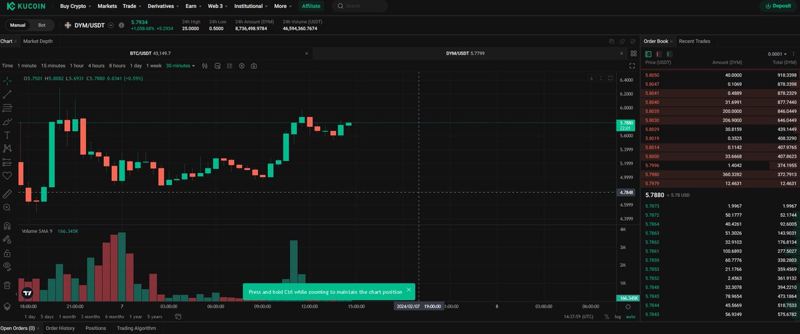Open the indicators icon in chart toolbar

pos(217,66)
